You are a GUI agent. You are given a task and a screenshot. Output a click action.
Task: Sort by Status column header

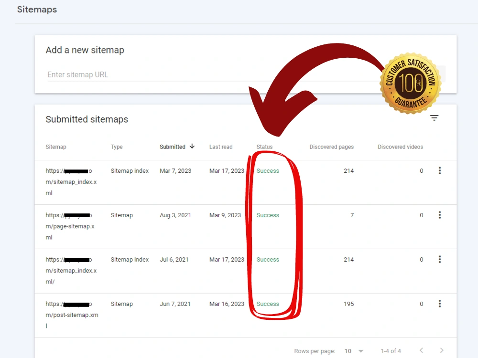click(264, 147)
